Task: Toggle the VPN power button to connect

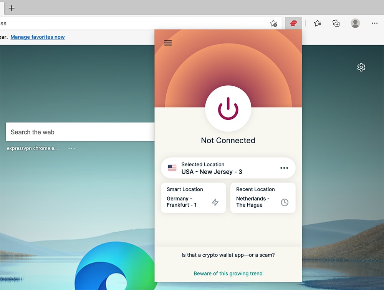Action: pos(228,108)
